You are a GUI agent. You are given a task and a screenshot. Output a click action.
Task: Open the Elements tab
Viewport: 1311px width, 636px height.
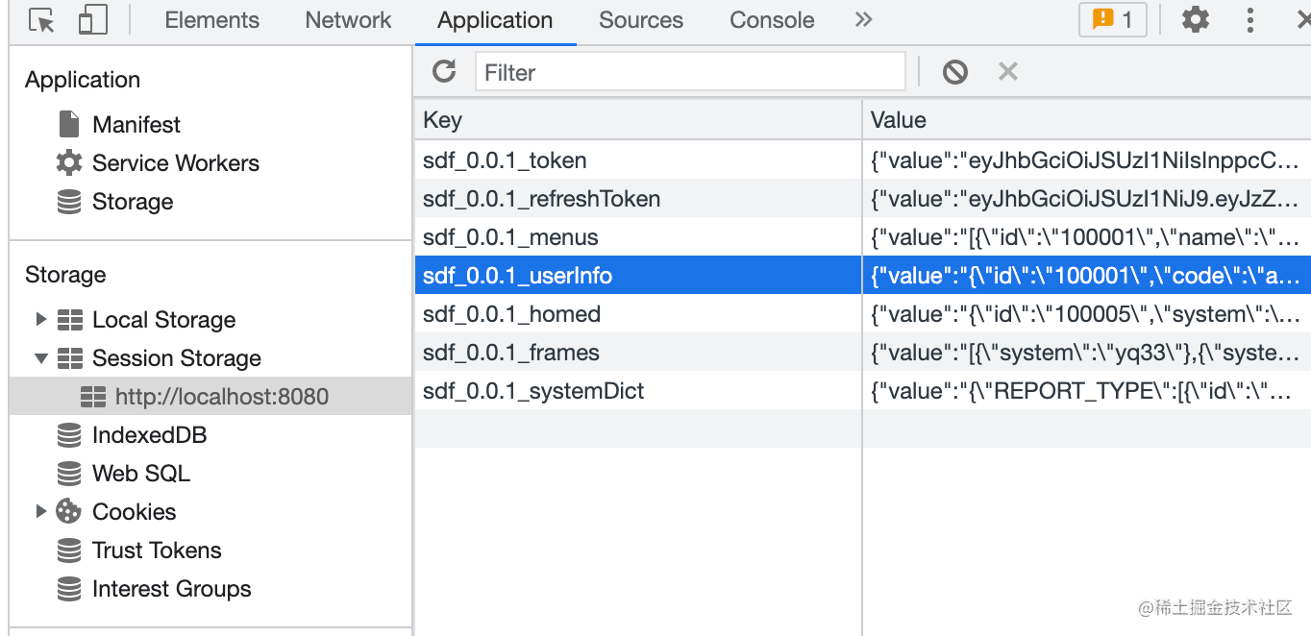pos(211,20)
